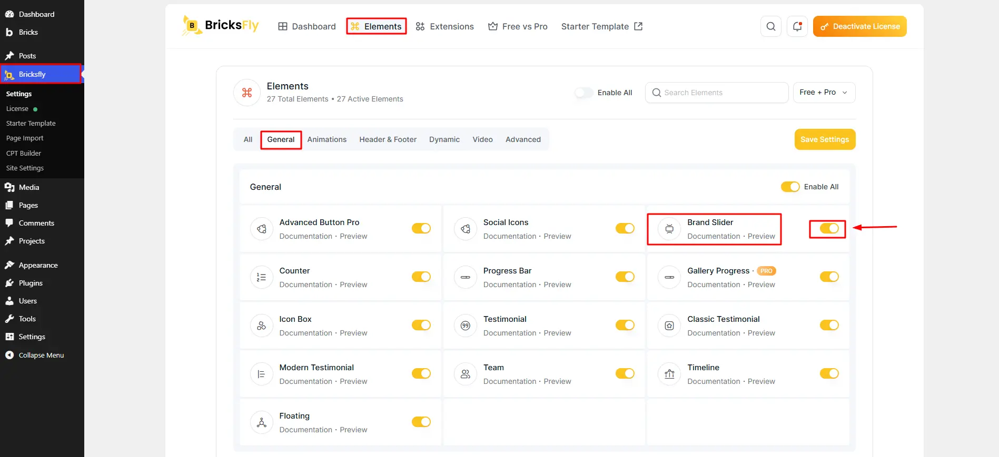
Task: Disable the Modern Testimonial toggle
Action: tap(421, 373)
